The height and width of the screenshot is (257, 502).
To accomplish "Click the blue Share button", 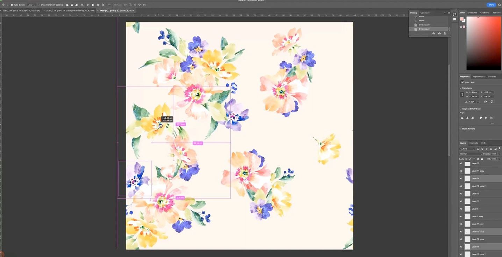I will coord(491,5).
